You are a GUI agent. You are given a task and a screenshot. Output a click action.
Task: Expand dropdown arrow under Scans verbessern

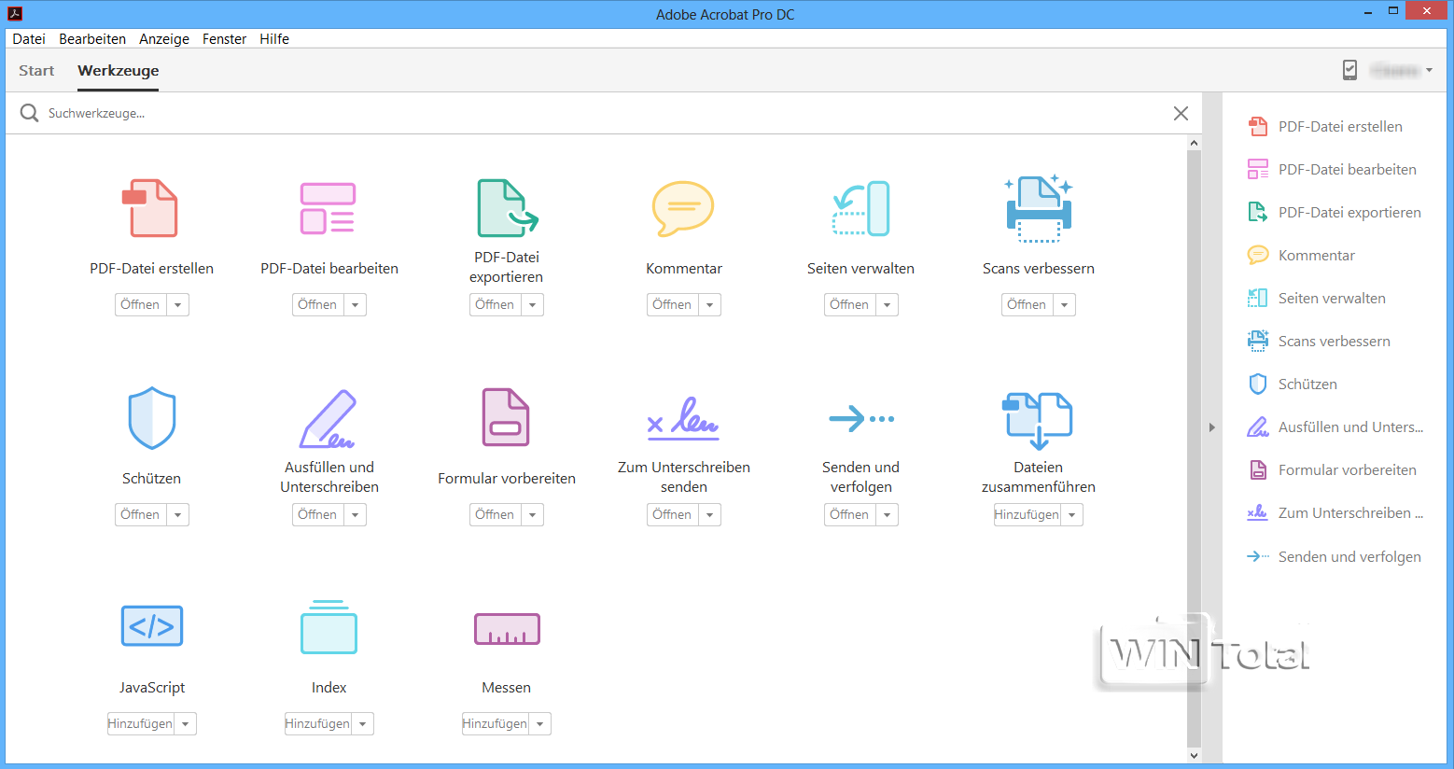pyautogui.click(x=1064, y=305)
